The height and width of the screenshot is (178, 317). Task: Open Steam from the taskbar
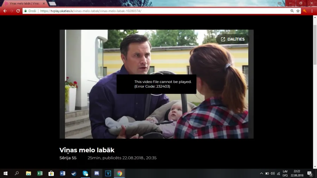74,173
